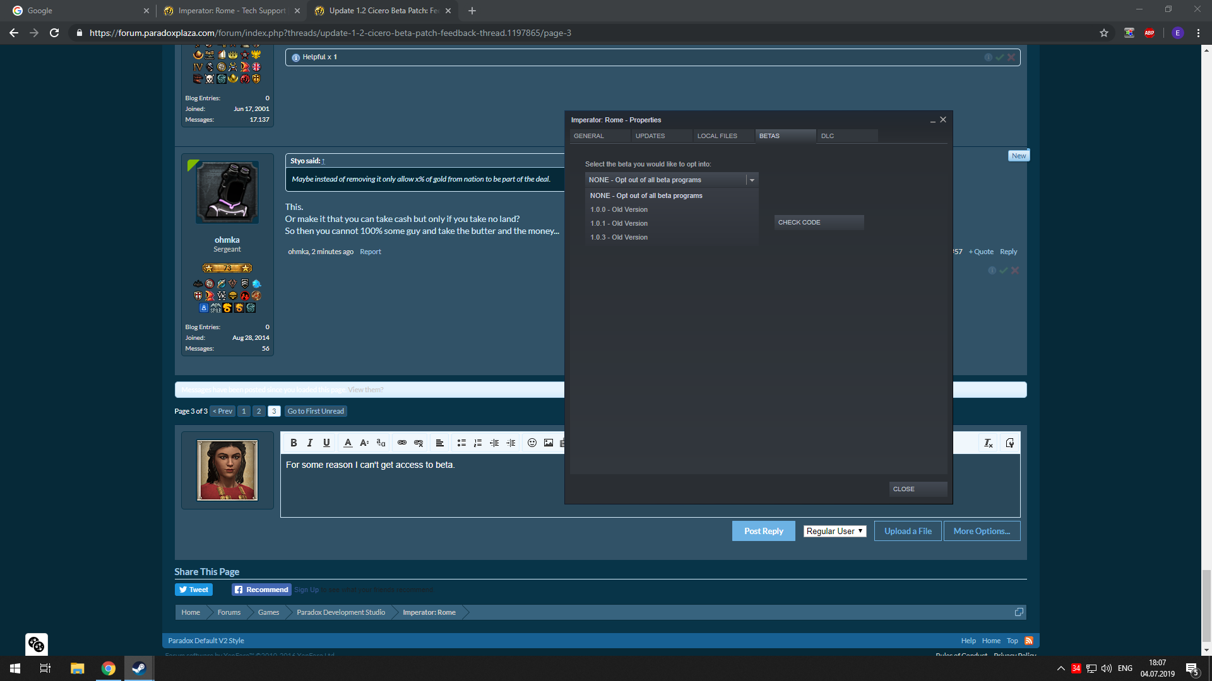The height and width of the screenshot is (681, 1212).
Task: Go to page 2 of thread
Action: click(x=259, y=411)
